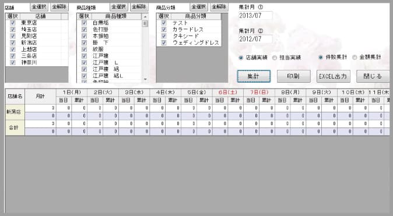Screen dimensions: 393x216
Task: Click the 5日(金) date column header
Action: 196,93
